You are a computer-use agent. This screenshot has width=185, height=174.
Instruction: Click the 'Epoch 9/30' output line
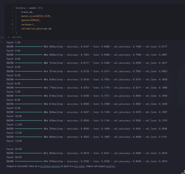point(14,108)
